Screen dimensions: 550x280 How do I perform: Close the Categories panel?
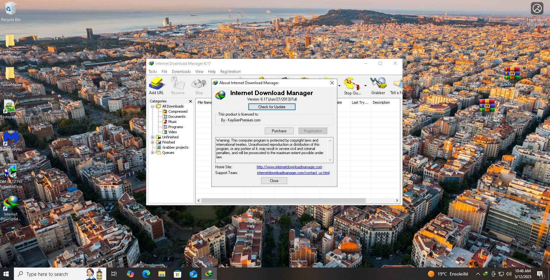(191, 101)
